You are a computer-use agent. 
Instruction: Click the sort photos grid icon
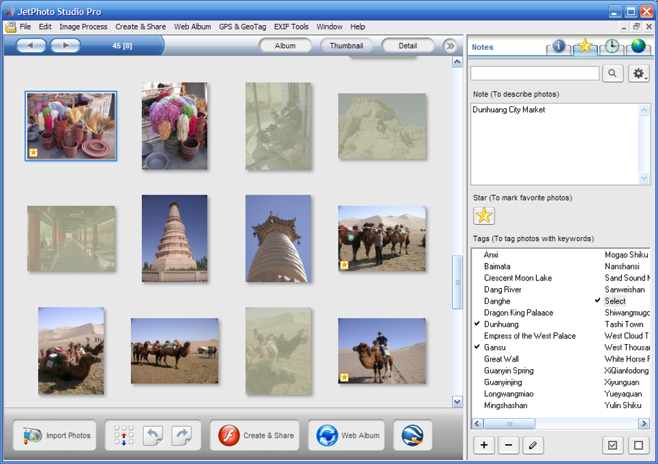(124, 436)
